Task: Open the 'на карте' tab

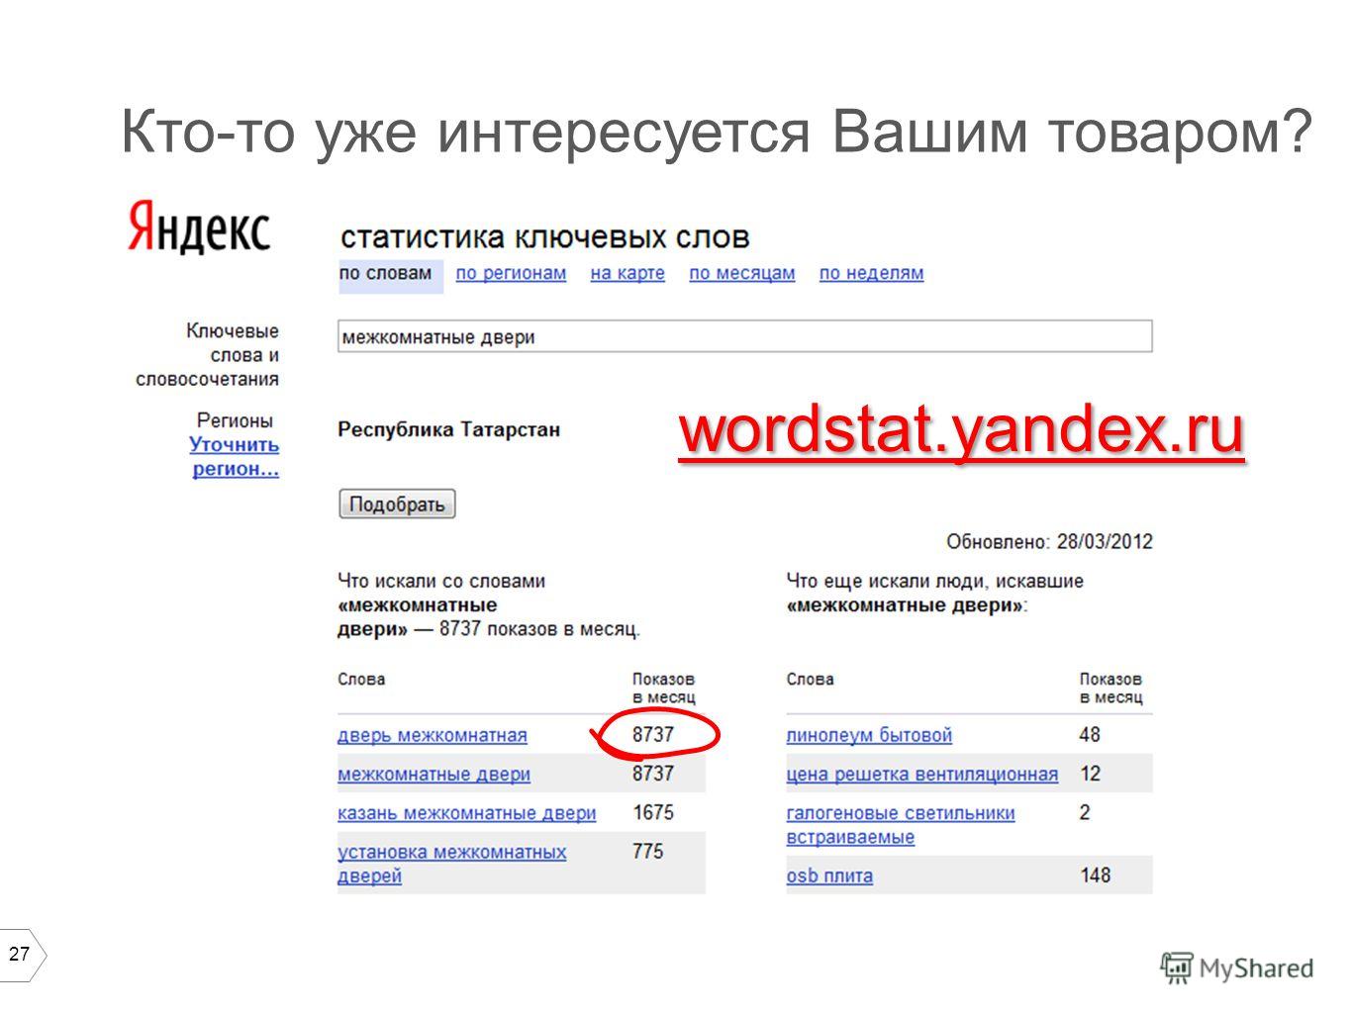Action: point(627,273)
